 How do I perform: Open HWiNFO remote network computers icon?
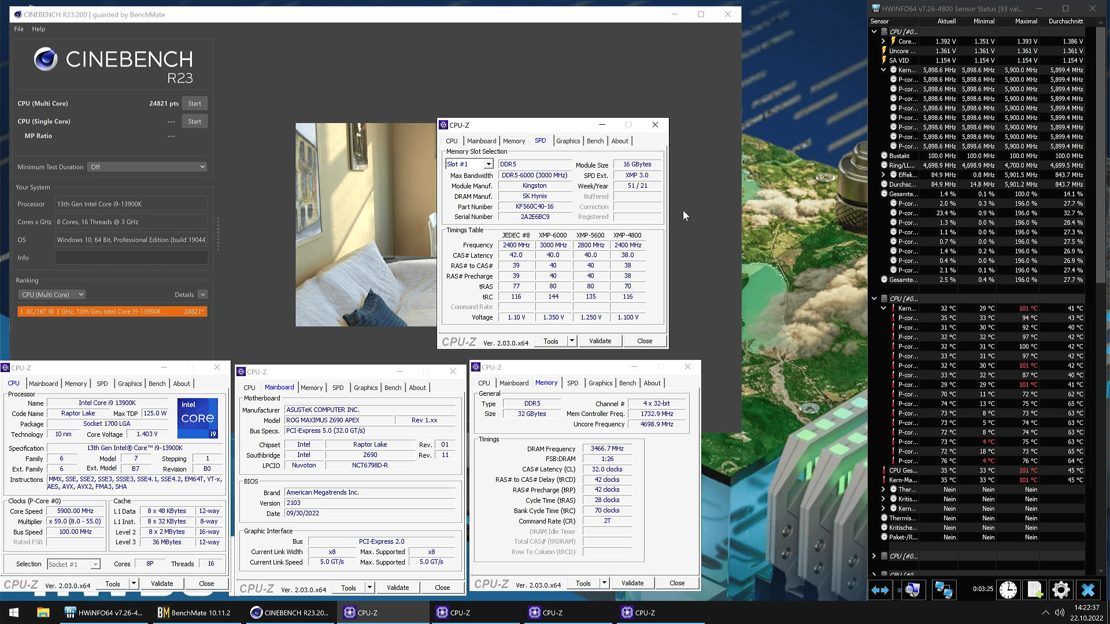point(943,590)
